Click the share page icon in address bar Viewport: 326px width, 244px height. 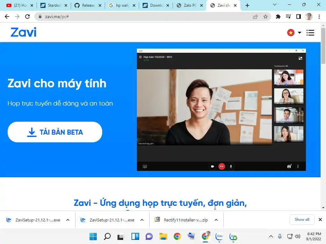(x=255, y=17)
